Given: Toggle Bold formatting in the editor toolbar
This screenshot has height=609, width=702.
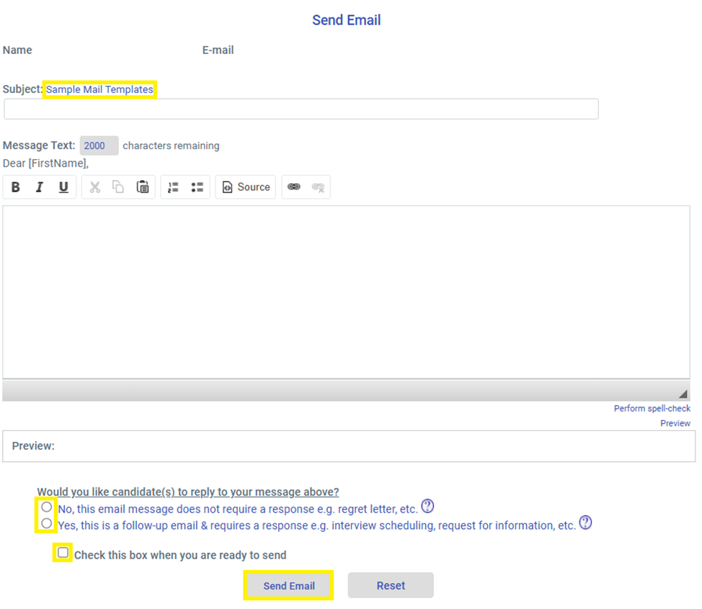Looking at the screenshot, I should [16, 187].
